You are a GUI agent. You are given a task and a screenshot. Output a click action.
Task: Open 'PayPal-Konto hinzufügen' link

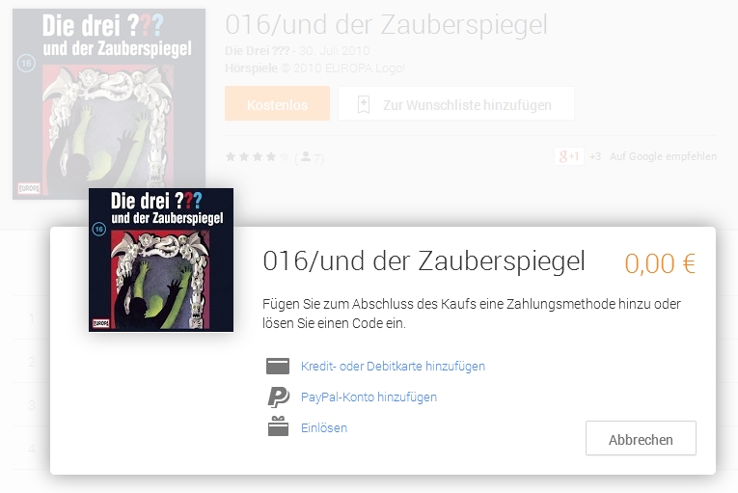point(369,397)
